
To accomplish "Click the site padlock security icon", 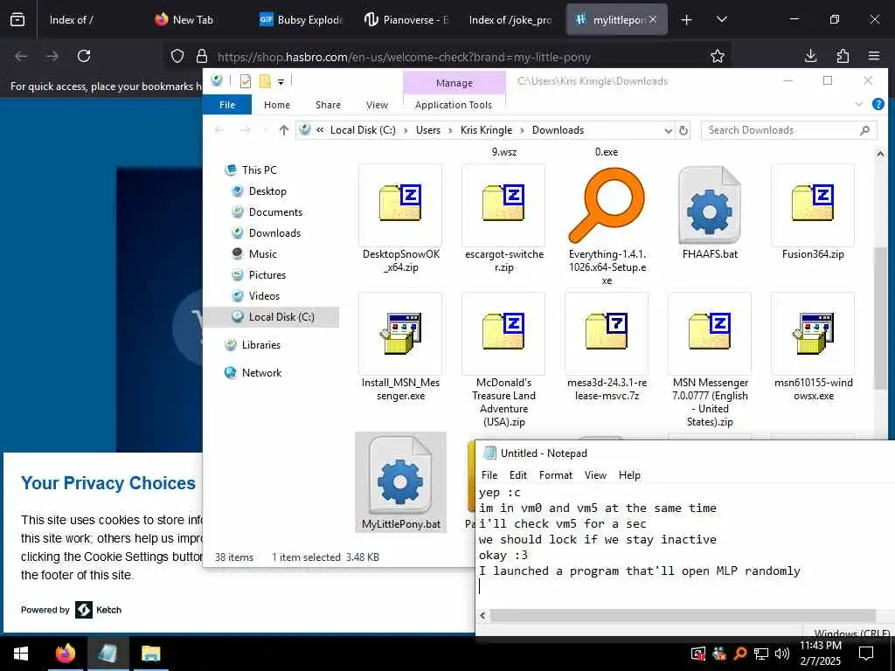I will coord(202,56).
